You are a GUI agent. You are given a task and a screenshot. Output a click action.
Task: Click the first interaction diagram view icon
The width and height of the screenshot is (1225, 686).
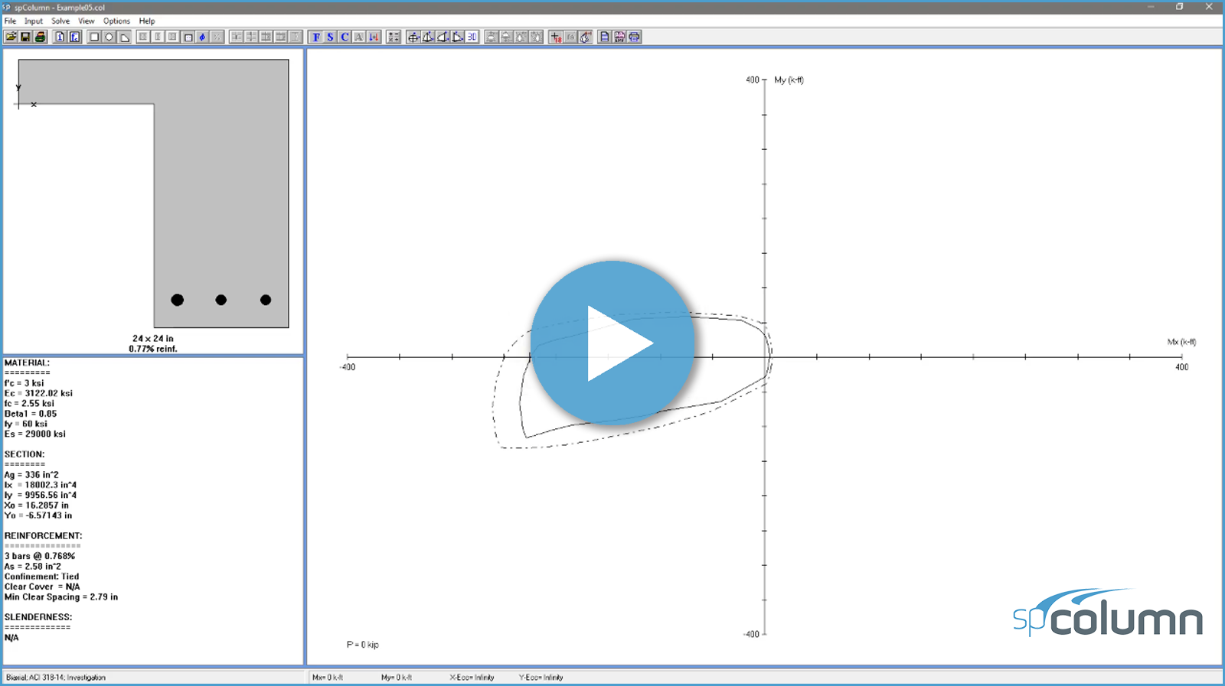tap(413, 37)
